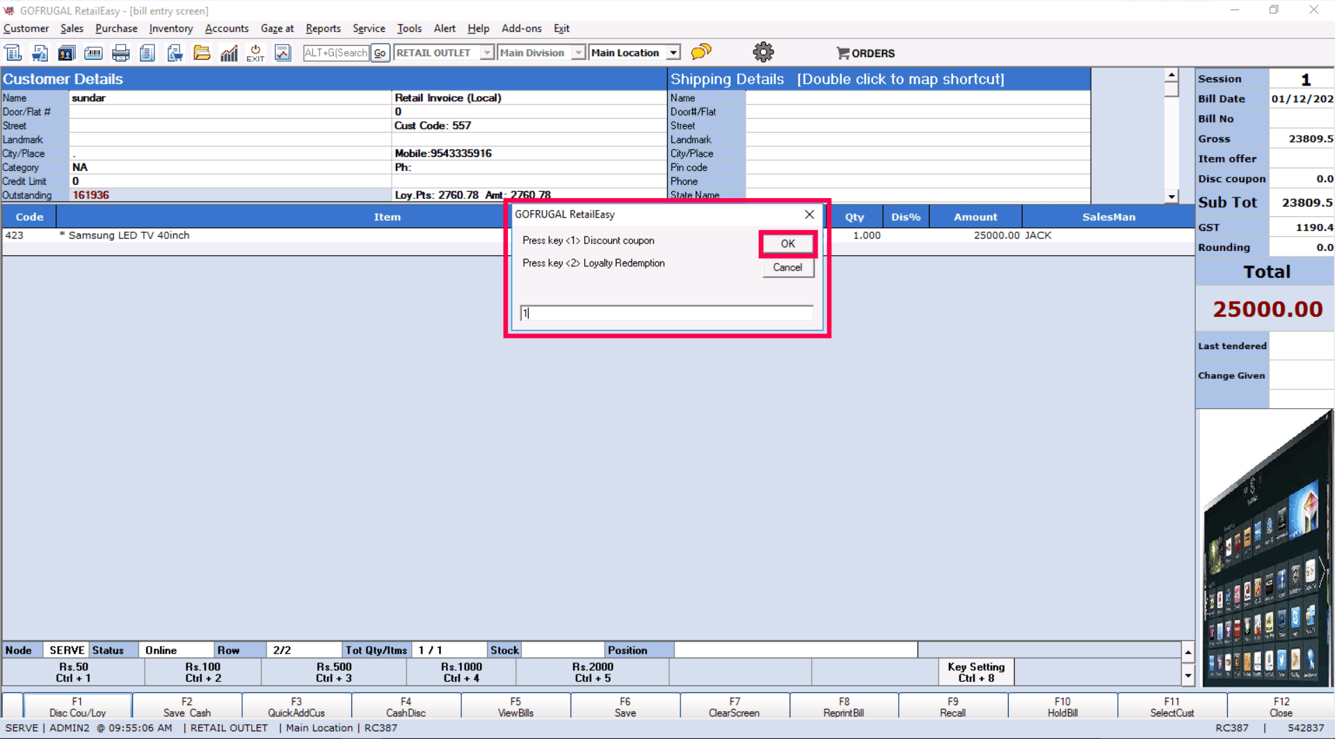
Task: Click F4 CashDisc function key
Action: [x=406, y=707]
